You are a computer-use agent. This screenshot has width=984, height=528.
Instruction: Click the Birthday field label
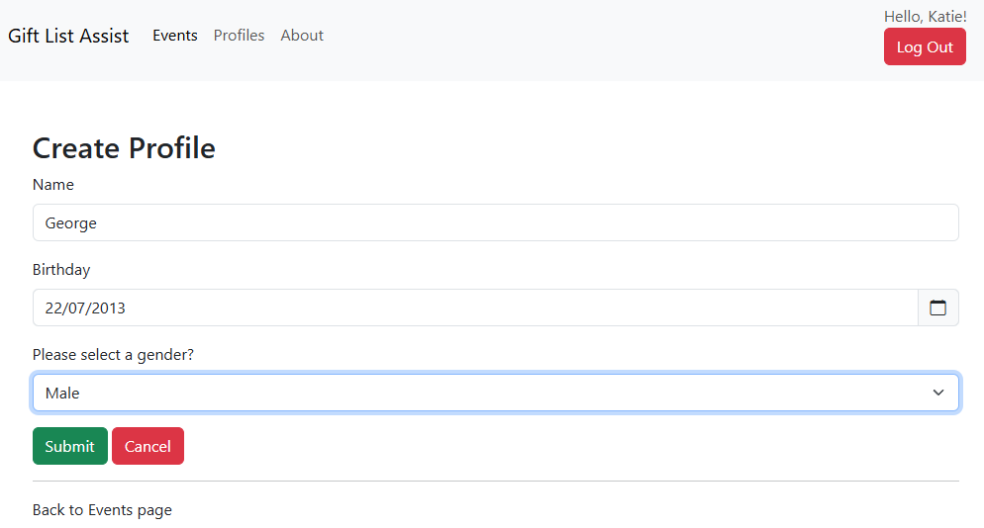tap(61, 270)
